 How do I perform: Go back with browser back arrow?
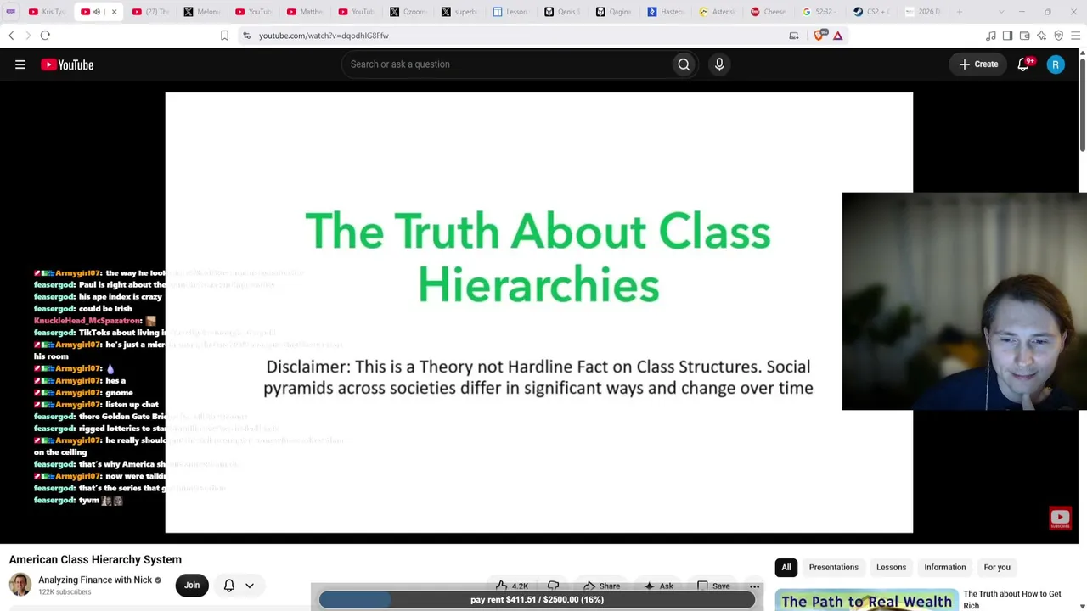click(11, 36)
